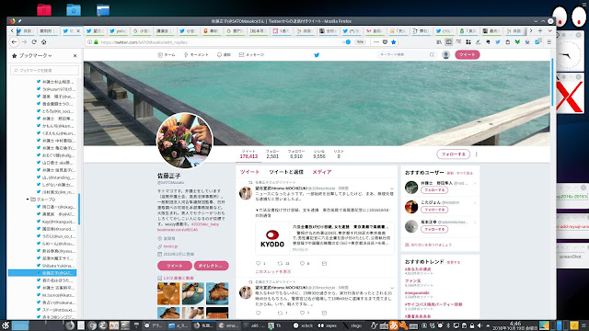Viewport: 589px width, 331px height.
Task: Follow the profile with フォローする button
Action: (454, 154)
